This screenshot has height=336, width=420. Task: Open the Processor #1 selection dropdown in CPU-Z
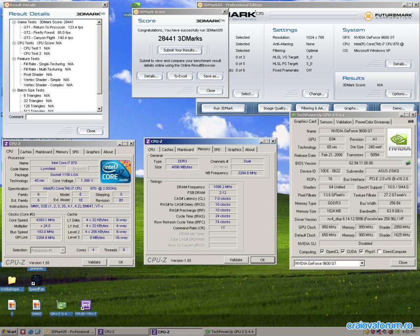(63, 250)
